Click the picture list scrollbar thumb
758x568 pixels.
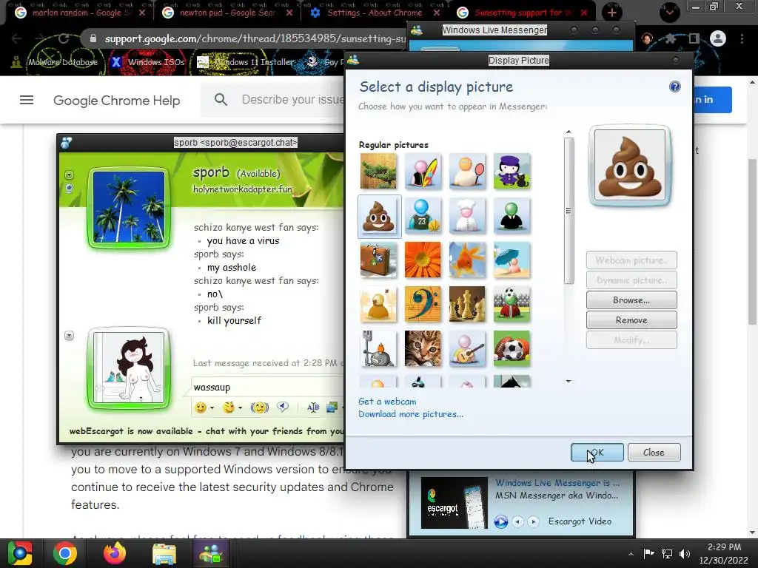coord(568,211)
